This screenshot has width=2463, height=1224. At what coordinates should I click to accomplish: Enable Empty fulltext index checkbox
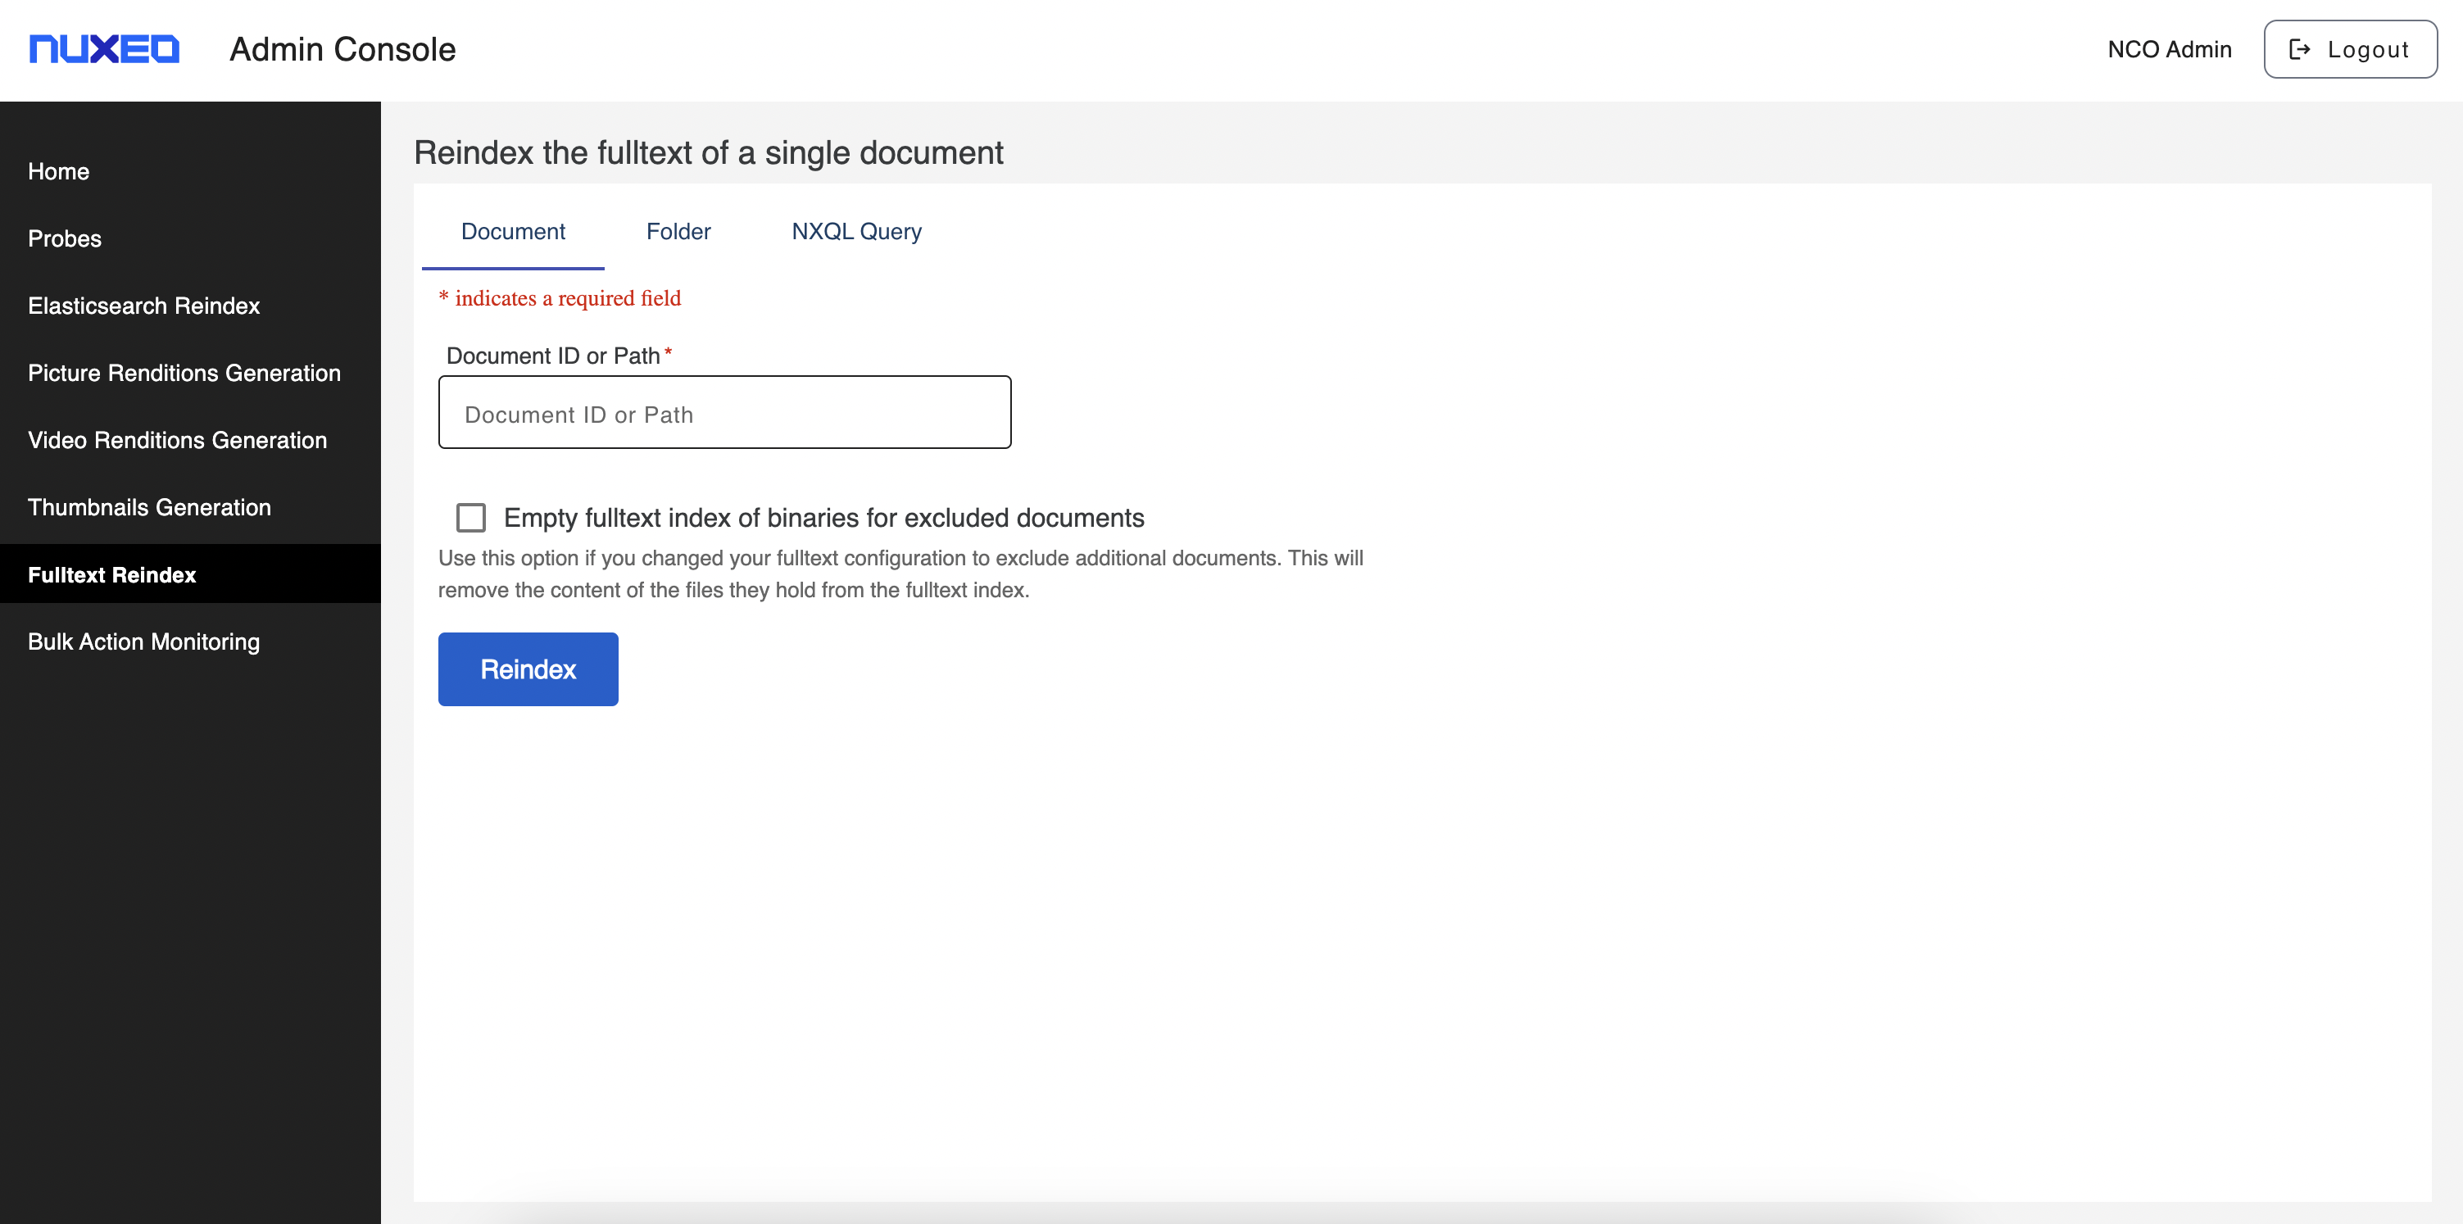470,517
